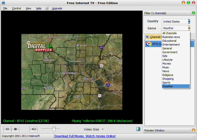Choose Government genre
The height and width of the screenshot is (140, 197).
click(176, 52)
